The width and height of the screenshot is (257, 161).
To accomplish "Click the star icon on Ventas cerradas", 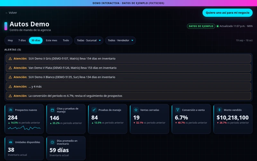I will coord(136,110).
